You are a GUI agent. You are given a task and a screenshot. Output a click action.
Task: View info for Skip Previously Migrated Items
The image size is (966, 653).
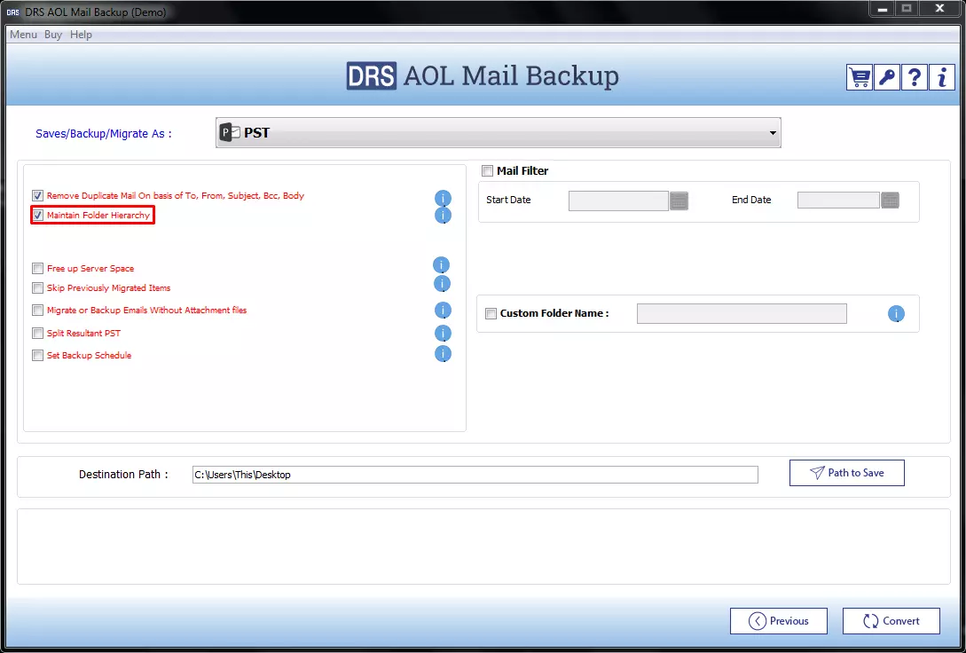[443, 284]
